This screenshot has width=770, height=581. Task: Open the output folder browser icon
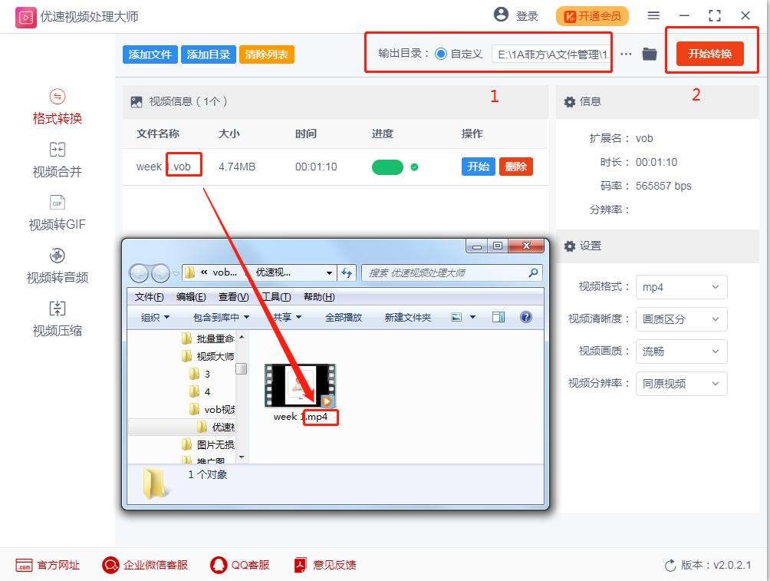click(x=649, y=54)
